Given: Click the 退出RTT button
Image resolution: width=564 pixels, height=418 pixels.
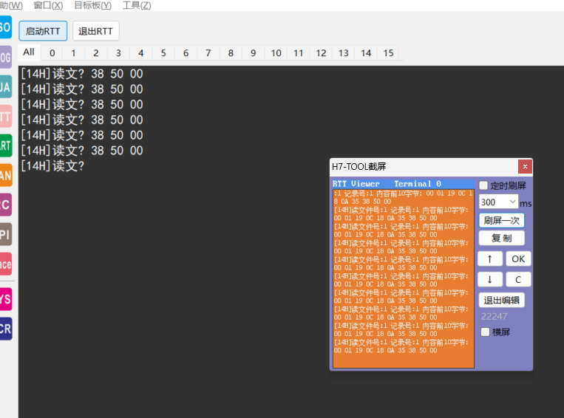Looking at the screenshot, I should point(96,31).
